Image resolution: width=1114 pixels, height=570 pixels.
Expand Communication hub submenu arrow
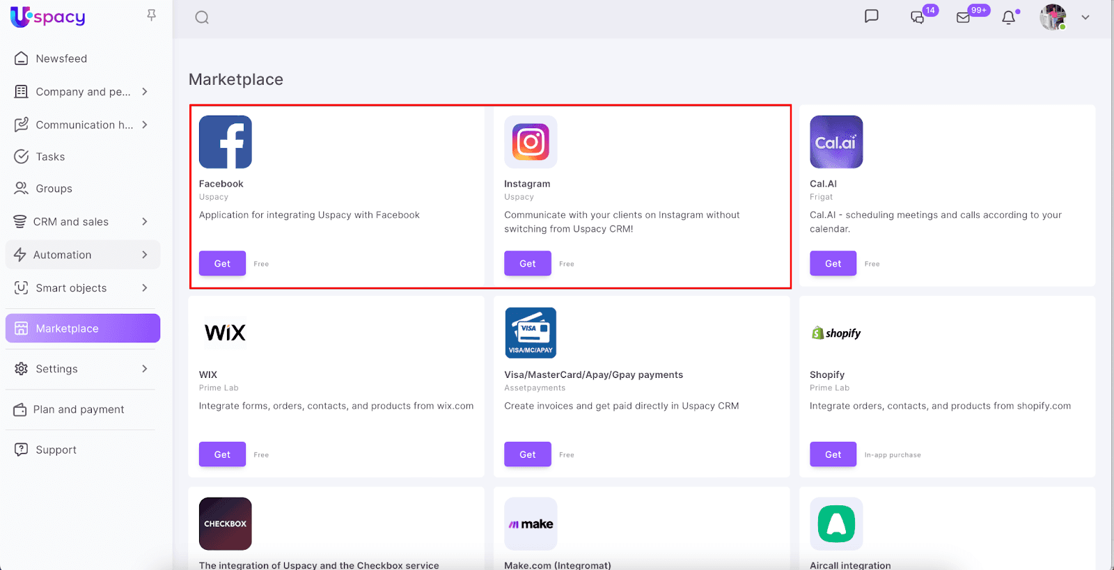[x=145, y=125]
